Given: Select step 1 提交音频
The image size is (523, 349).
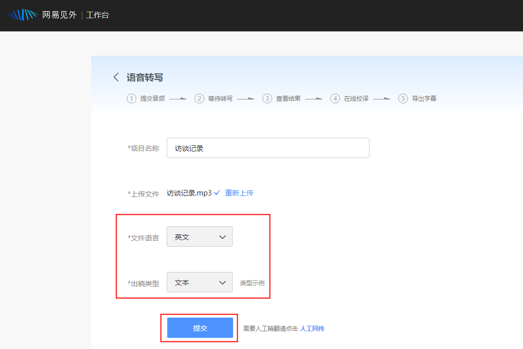Looking at the screenshot, I should [146, 99].
